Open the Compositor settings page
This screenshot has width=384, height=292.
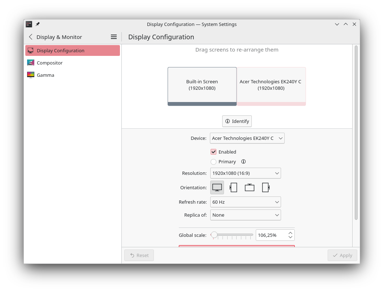pos(73,63)
